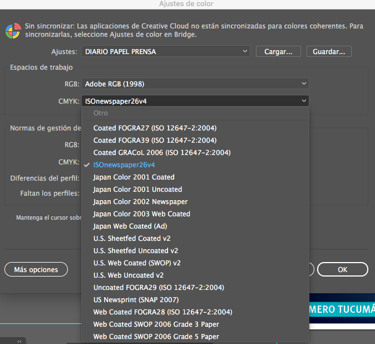Select Japan Web Coated (Ad)
Image resolution: width=375 pixels, height=344 pixels.
coord(195,226)
